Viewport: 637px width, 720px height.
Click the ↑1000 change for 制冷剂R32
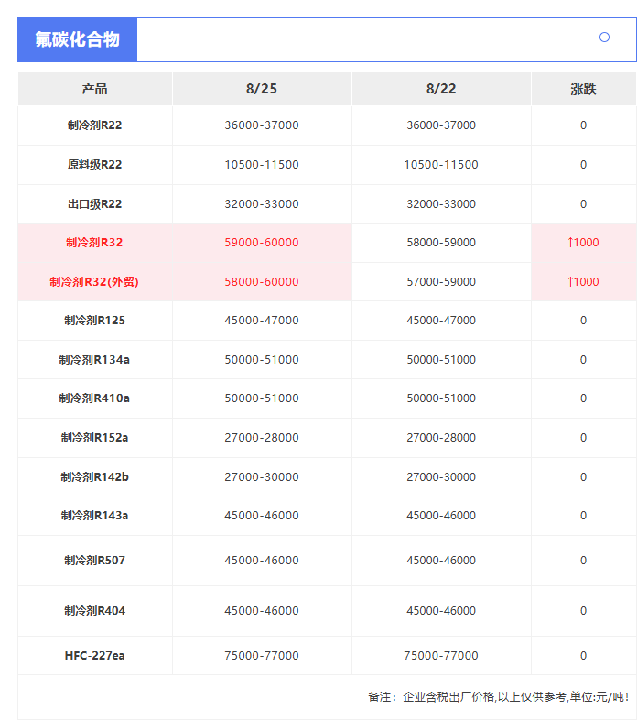(583, 243)
